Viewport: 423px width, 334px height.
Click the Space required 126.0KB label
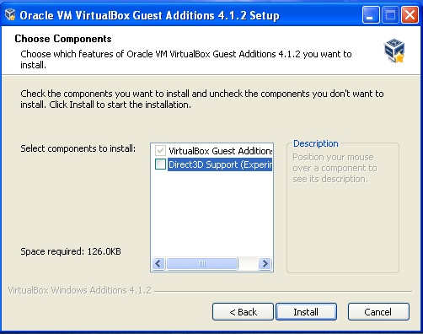pyautogui.click(x=71, y=251)
